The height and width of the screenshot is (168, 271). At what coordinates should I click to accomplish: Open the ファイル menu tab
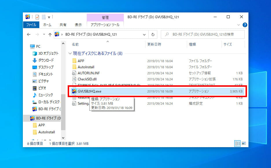(x=31, y=25)
